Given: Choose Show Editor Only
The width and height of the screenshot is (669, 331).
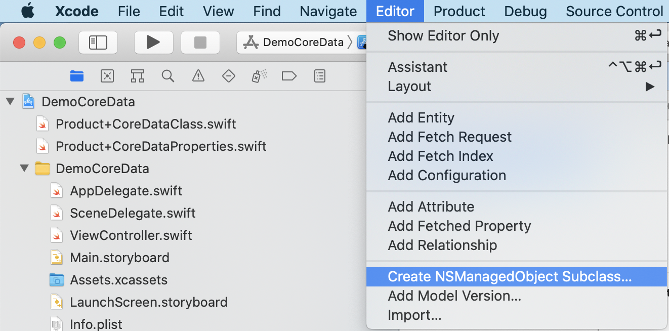Looking at the screenshot, I should pos(517,35).
